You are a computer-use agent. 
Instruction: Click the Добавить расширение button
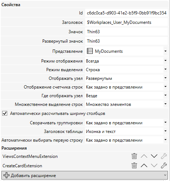[84, 175]
